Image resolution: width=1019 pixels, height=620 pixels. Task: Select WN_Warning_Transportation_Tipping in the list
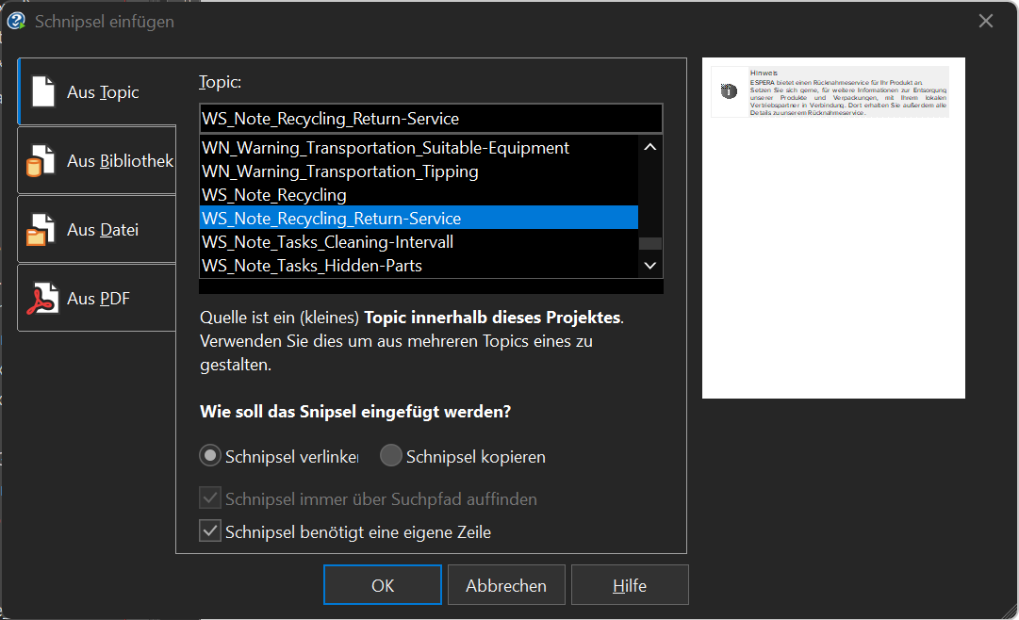click(419, 171)
